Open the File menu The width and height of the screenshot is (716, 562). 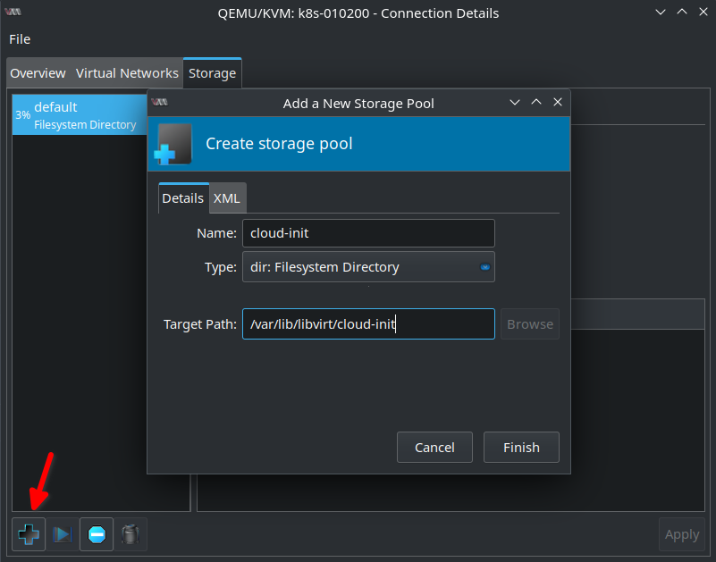[x=20, y=39]
